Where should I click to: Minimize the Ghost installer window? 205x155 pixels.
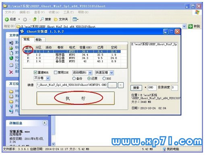pos(166,32)
